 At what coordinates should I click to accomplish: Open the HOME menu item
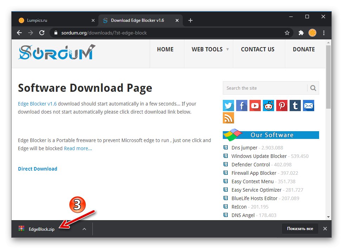[x=165, y=50]
